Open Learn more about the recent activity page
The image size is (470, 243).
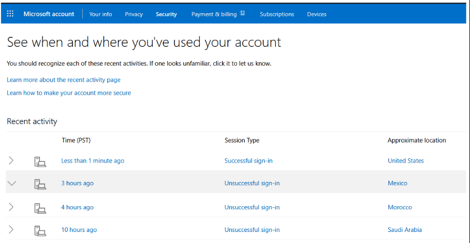coord(63,80)
